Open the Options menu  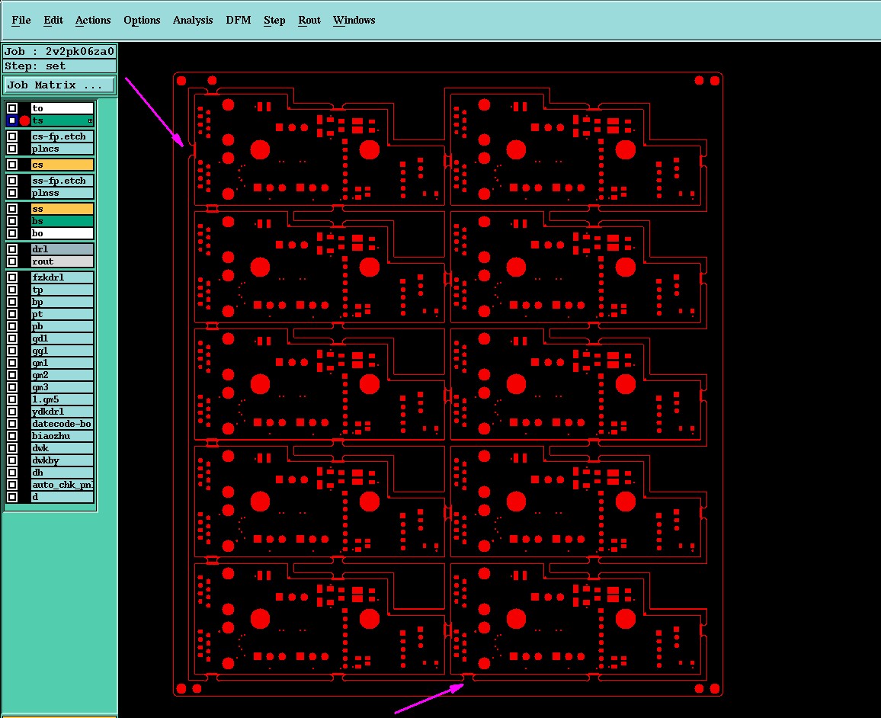(142, 21)
